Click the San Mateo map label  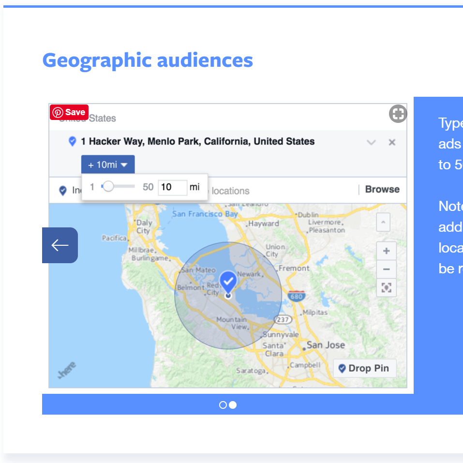point(198,270)
